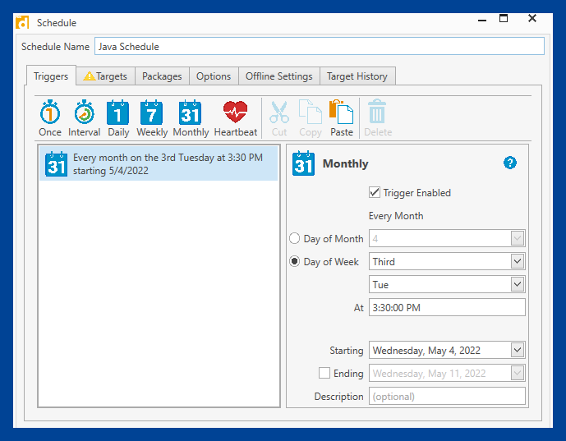Click the Schedule Name text field
The image size is (566, 441).
coord(319,46)
